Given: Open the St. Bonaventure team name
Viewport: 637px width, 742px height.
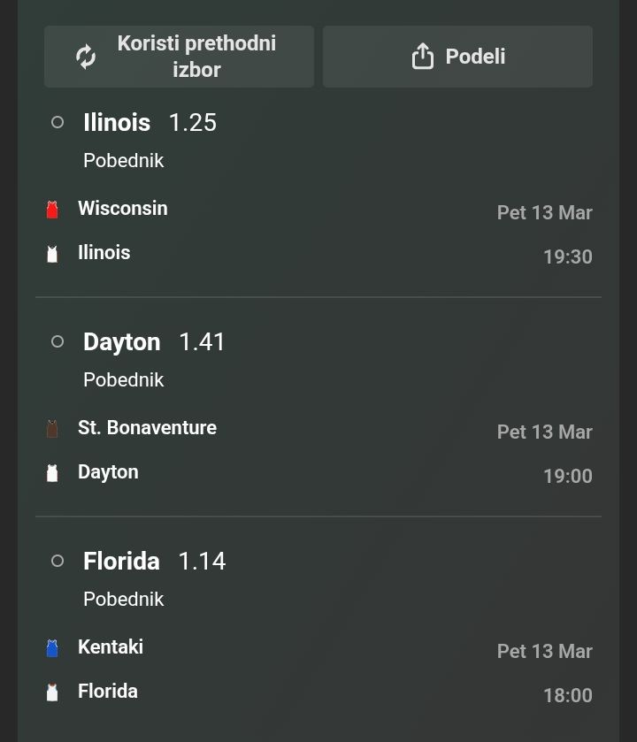Looking at the screenshot, I should [147, 428].
